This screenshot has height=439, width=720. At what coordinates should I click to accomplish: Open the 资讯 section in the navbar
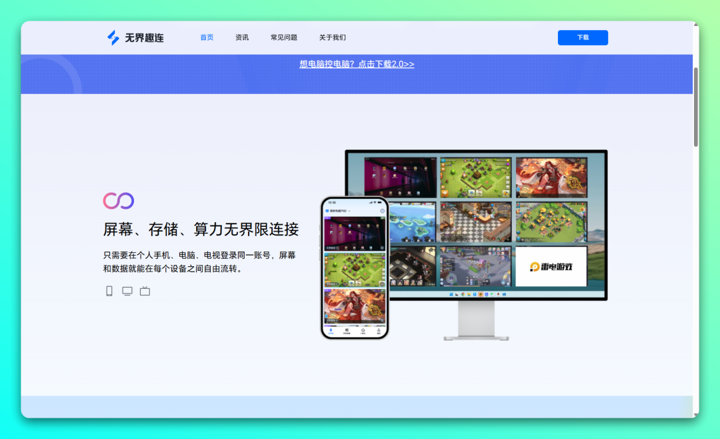241,37
